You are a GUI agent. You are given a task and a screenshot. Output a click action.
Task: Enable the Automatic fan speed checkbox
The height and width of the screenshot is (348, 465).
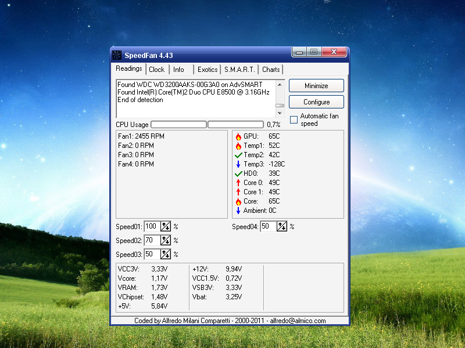(x=294, y=119)
